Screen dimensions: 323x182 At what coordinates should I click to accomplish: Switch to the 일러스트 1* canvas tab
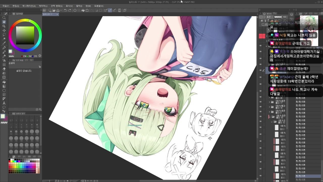pyautogui.click(x=48, y=14)
